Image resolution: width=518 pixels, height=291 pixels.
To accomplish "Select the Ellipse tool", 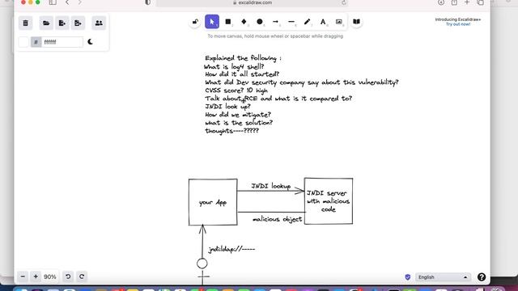I will 260,22.
